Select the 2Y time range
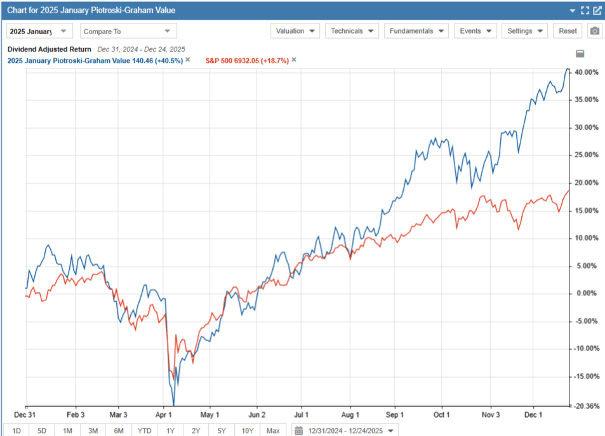This screenshot has width=605, height=436. coord(196,430)
